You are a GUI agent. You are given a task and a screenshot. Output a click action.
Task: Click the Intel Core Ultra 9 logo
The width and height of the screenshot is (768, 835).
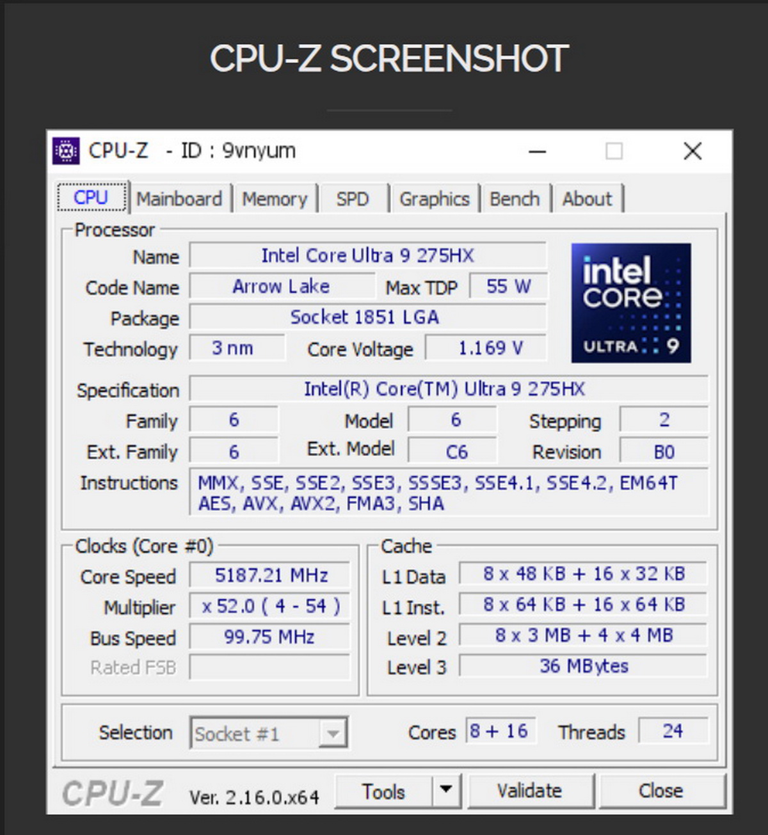coord(630,303)
